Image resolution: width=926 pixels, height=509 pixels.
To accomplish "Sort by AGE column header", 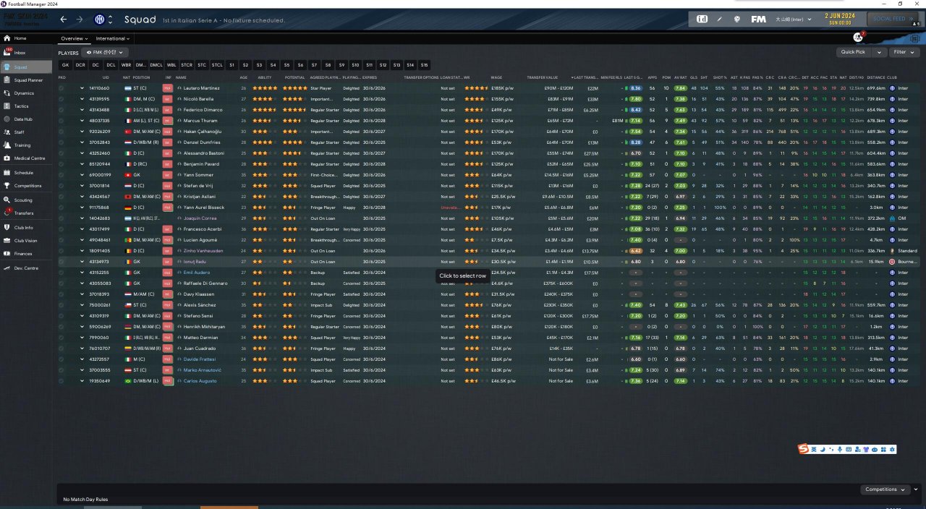I will pyautogui.click(x=243, y=77).
